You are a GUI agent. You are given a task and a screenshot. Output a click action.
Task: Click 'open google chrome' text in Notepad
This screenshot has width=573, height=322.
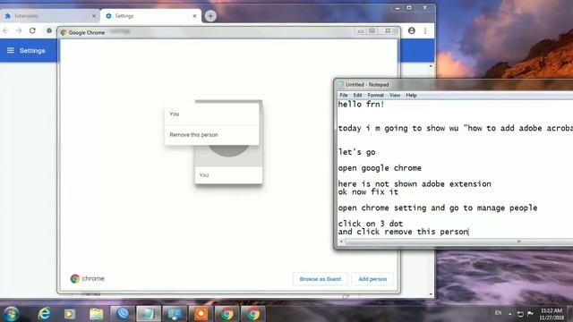coord(380,168)
